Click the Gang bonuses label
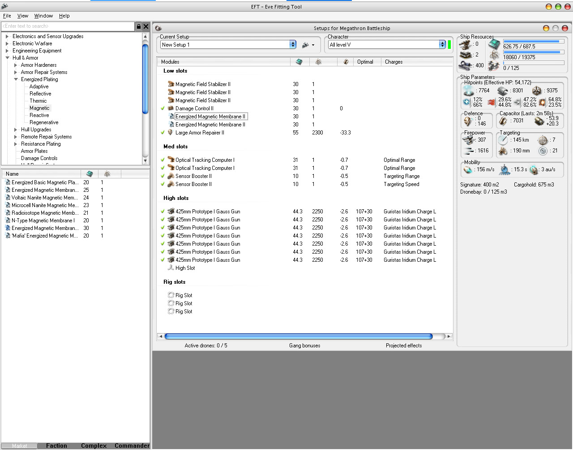This screenshot has width=573, height=450. (304, 346)
